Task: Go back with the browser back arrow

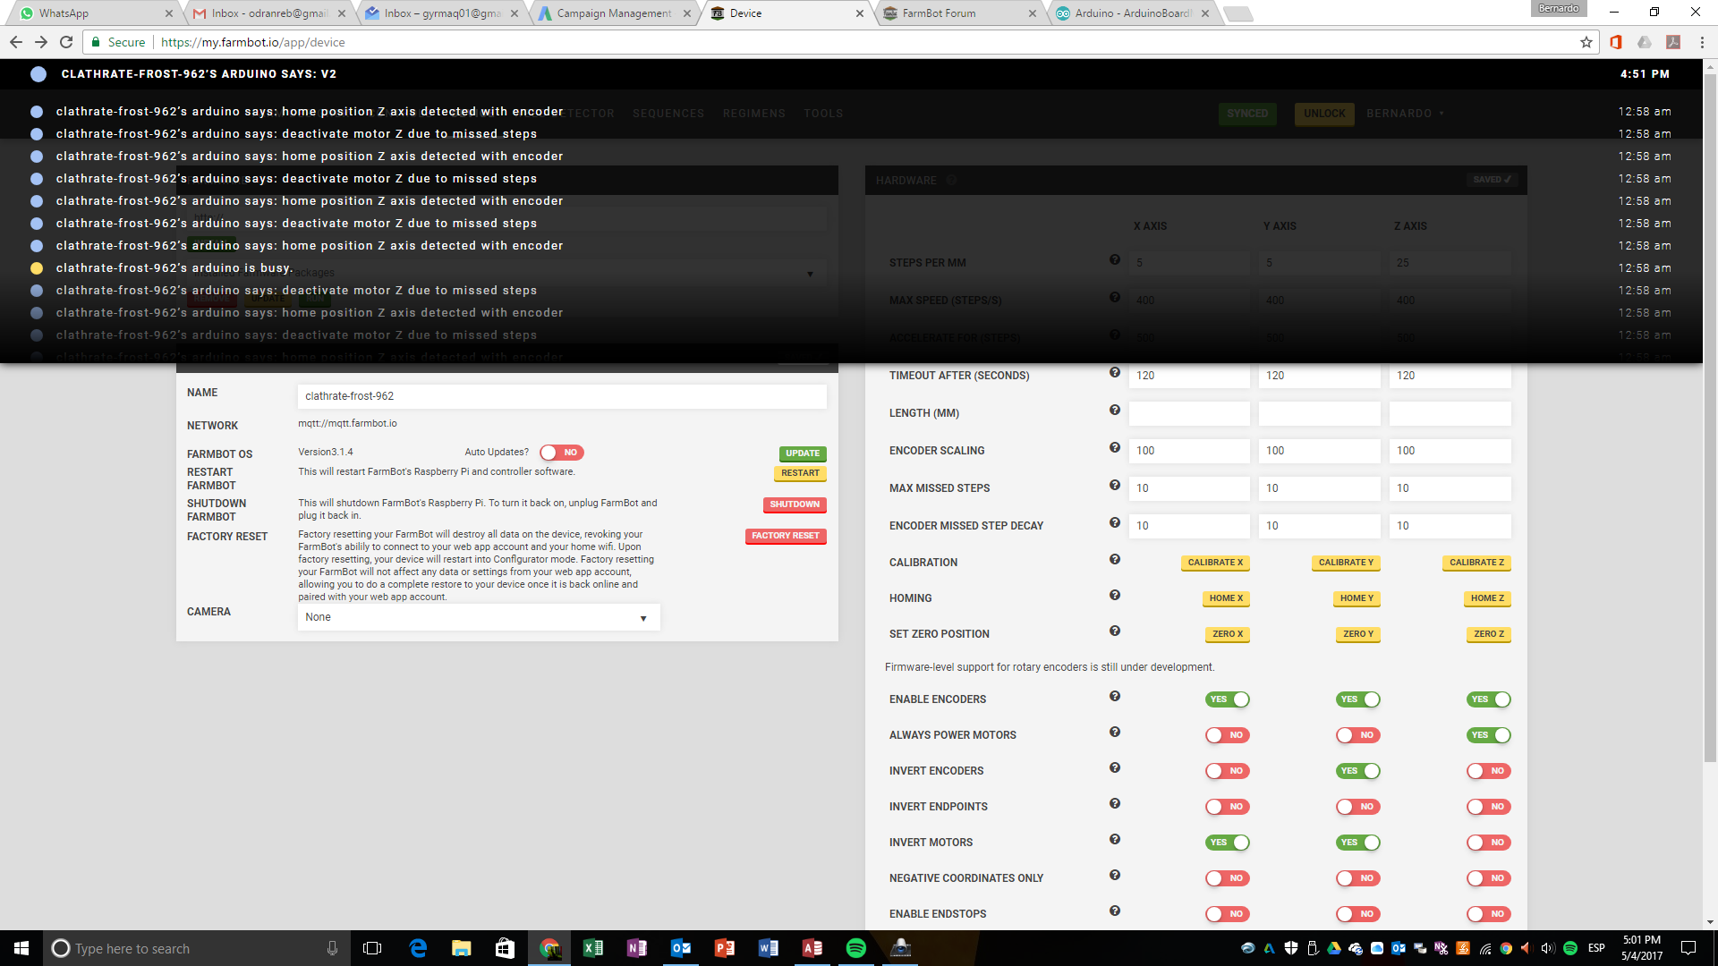Action: (x=16, y=42)
